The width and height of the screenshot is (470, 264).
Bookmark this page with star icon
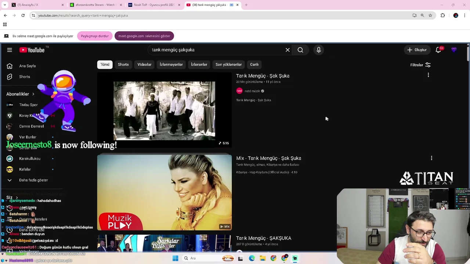click(x=430, y=15)
